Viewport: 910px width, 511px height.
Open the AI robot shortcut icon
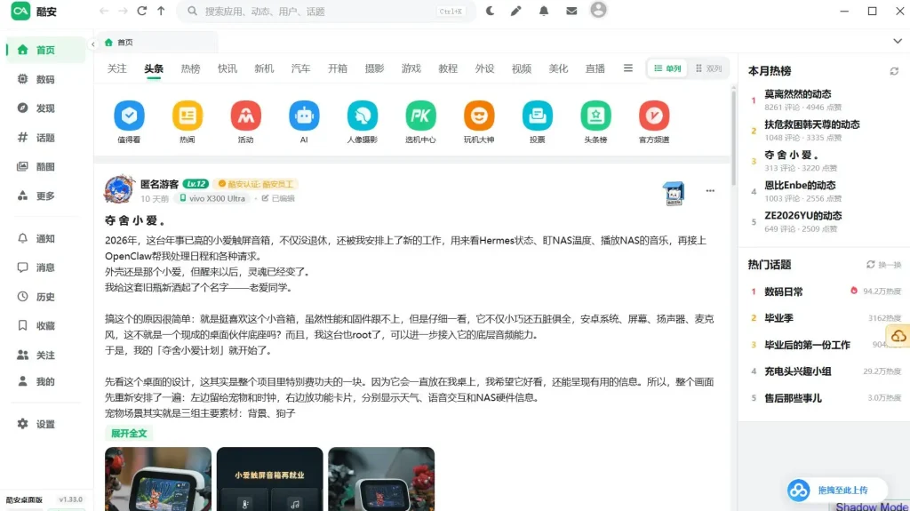click(304, 116)
